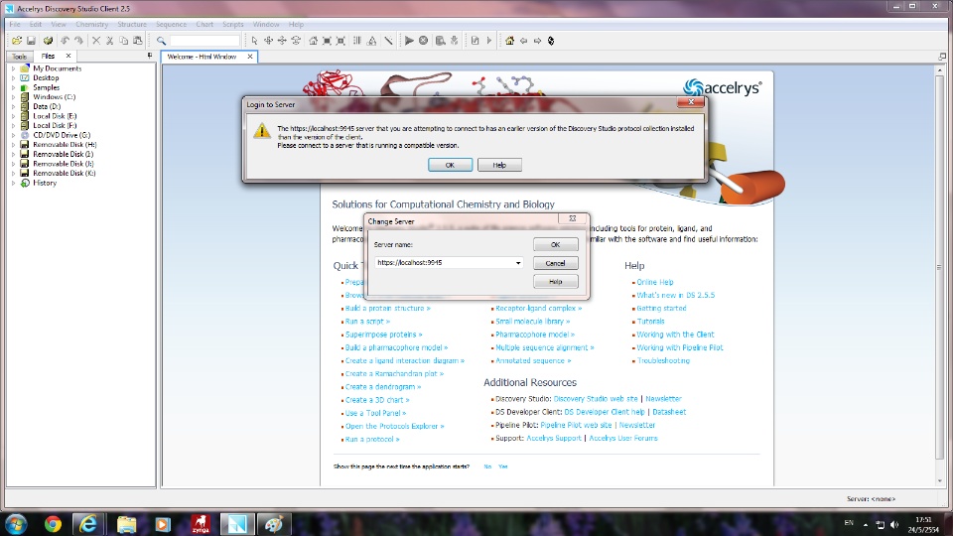Open the File menu

tap(15, 24)
